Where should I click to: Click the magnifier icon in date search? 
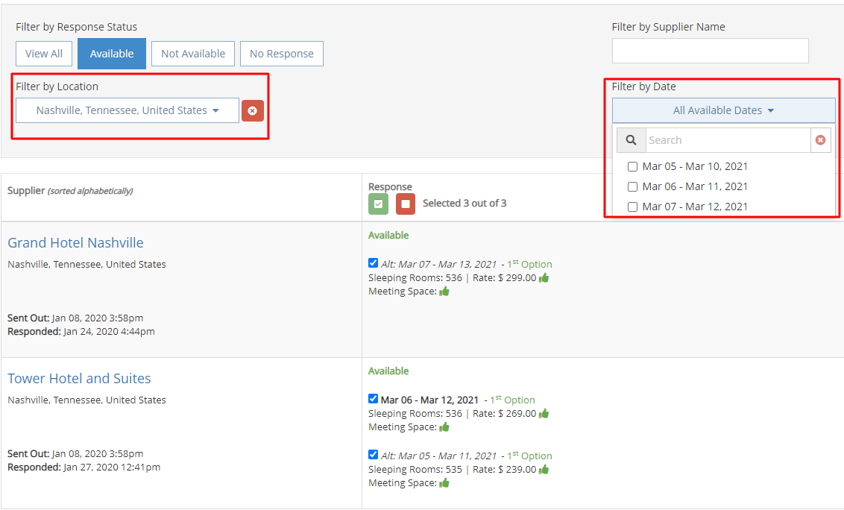coord(631,140)
